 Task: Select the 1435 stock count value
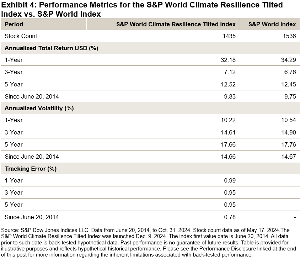[x=229, y=36]
